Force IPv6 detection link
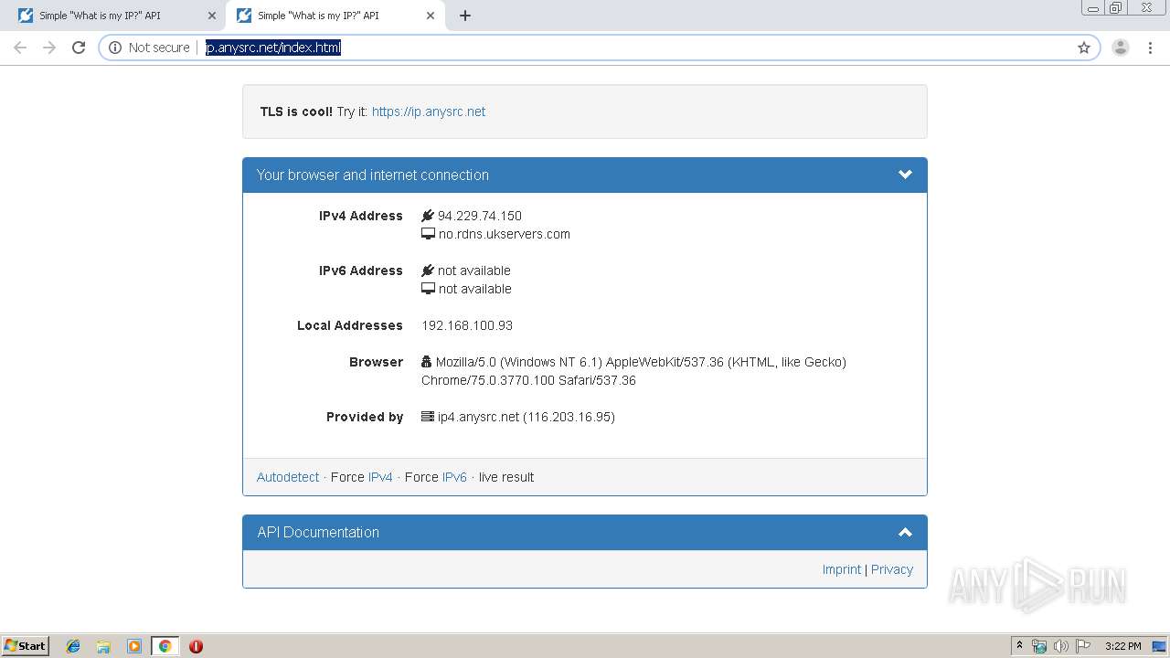The width and height of the screenshot is (1170, 658). [454, 477]
